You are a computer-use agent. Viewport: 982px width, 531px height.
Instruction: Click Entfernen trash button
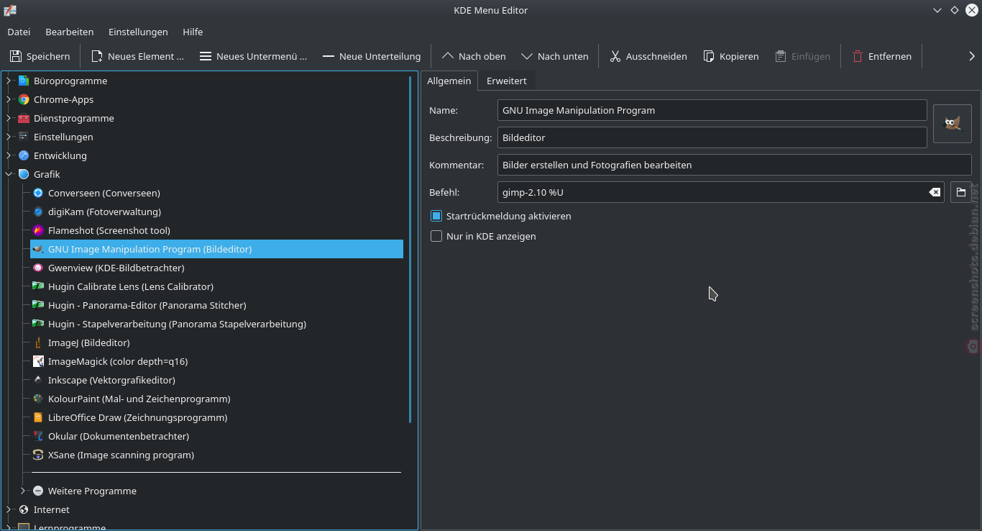[x=882, y=56]
